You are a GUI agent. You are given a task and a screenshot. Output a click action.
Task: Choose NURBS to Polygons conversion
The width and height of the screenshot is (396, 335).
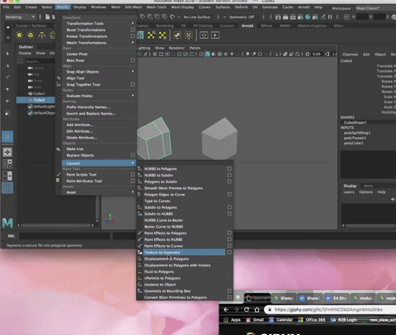point(160,169)
